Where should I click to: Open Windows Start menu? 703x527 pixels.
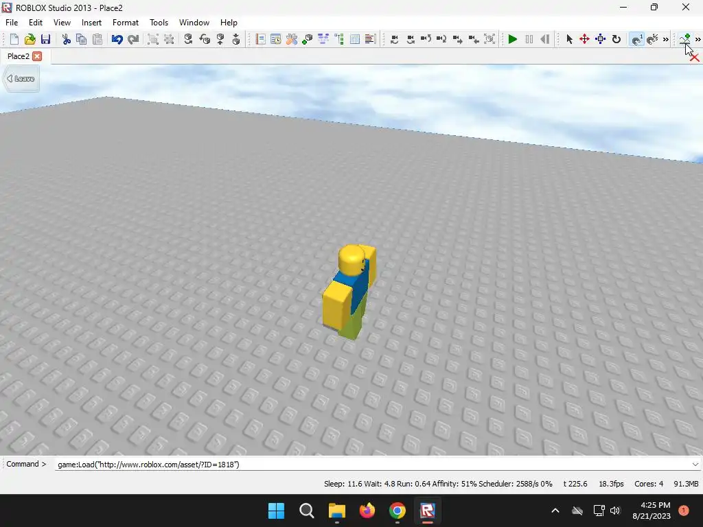(276, 511)
